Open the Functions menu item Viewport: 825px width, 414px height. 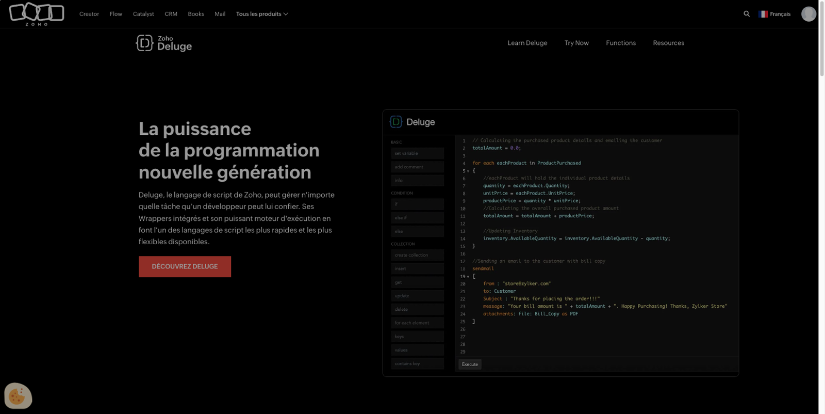tap(621, 43)
